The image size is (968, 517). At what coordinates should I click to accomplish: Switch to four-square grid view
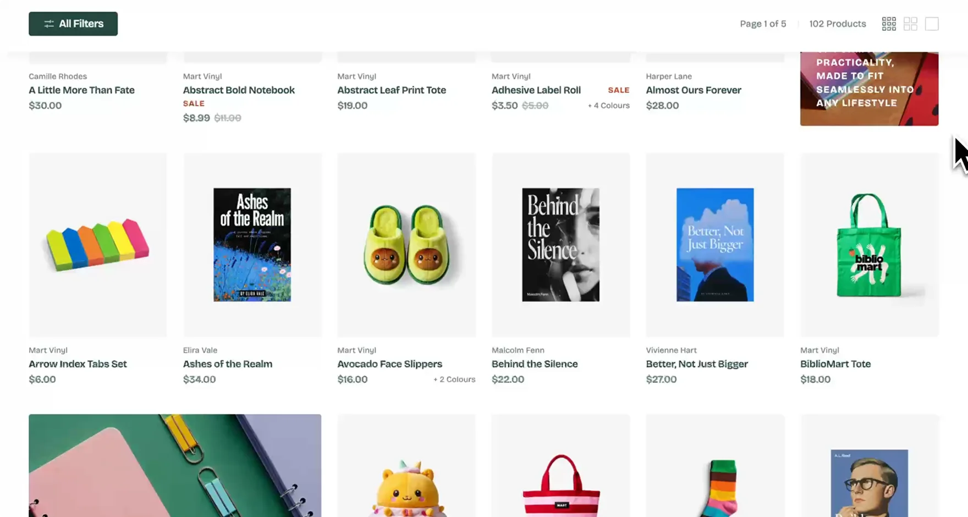910,24
